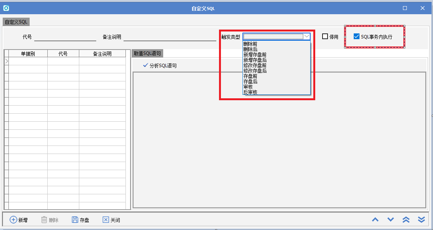Viewport: 433px width, 230px height.
Task: Click the 单据别 column header
Action: 28,54
